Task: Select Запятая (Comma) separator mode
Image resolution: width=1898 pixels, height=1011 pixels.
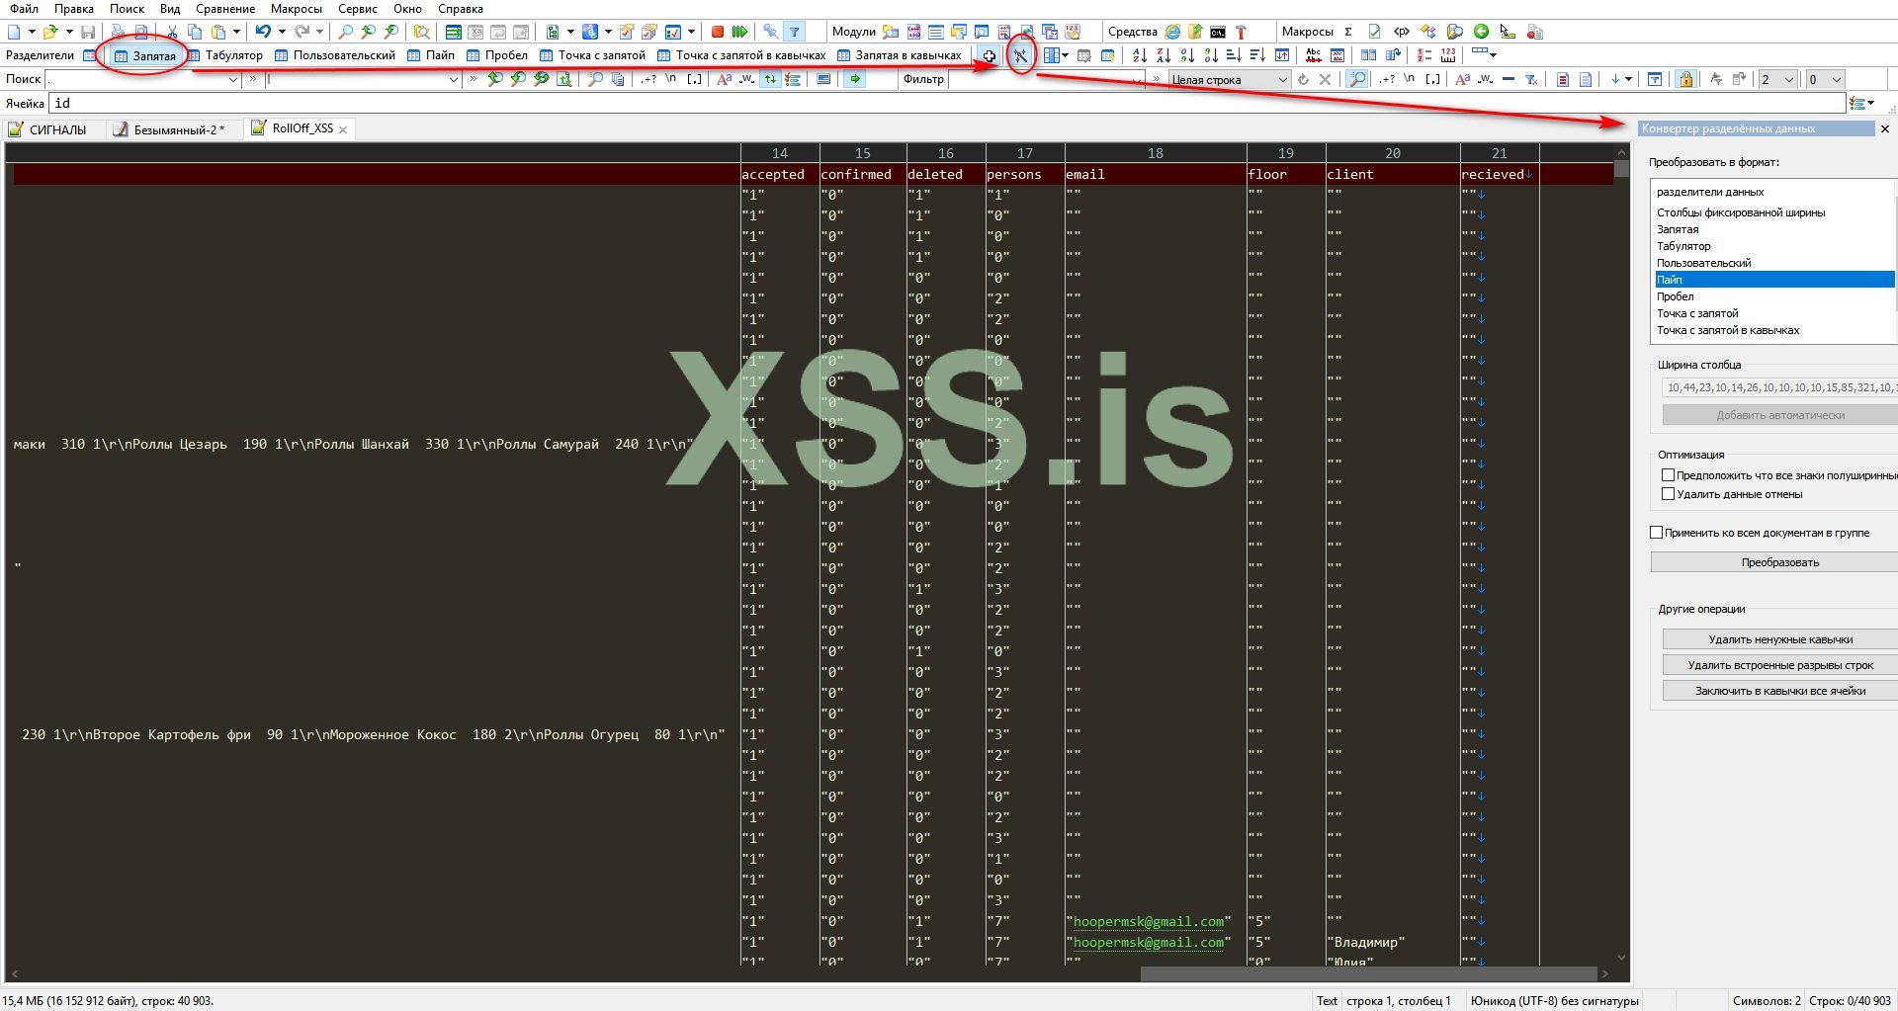Action: (x=145, y=55)
